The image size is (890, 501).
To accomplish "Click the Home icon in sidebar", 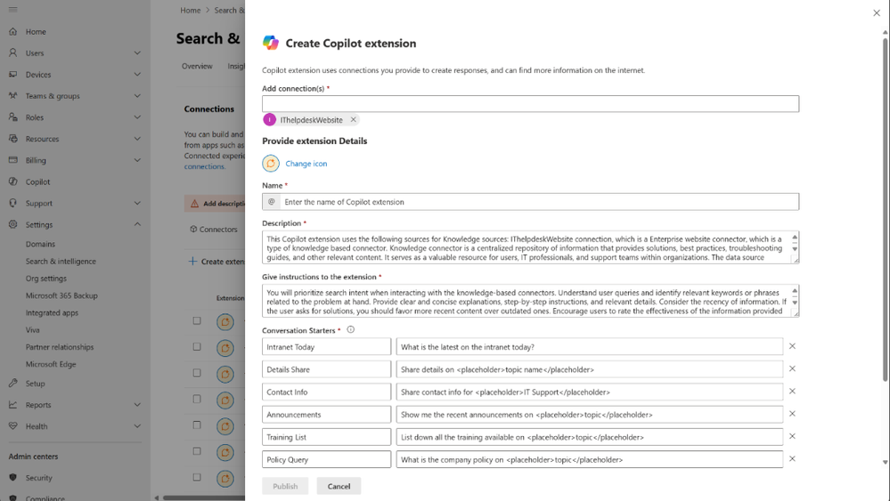I will click(x=13, y=32).
